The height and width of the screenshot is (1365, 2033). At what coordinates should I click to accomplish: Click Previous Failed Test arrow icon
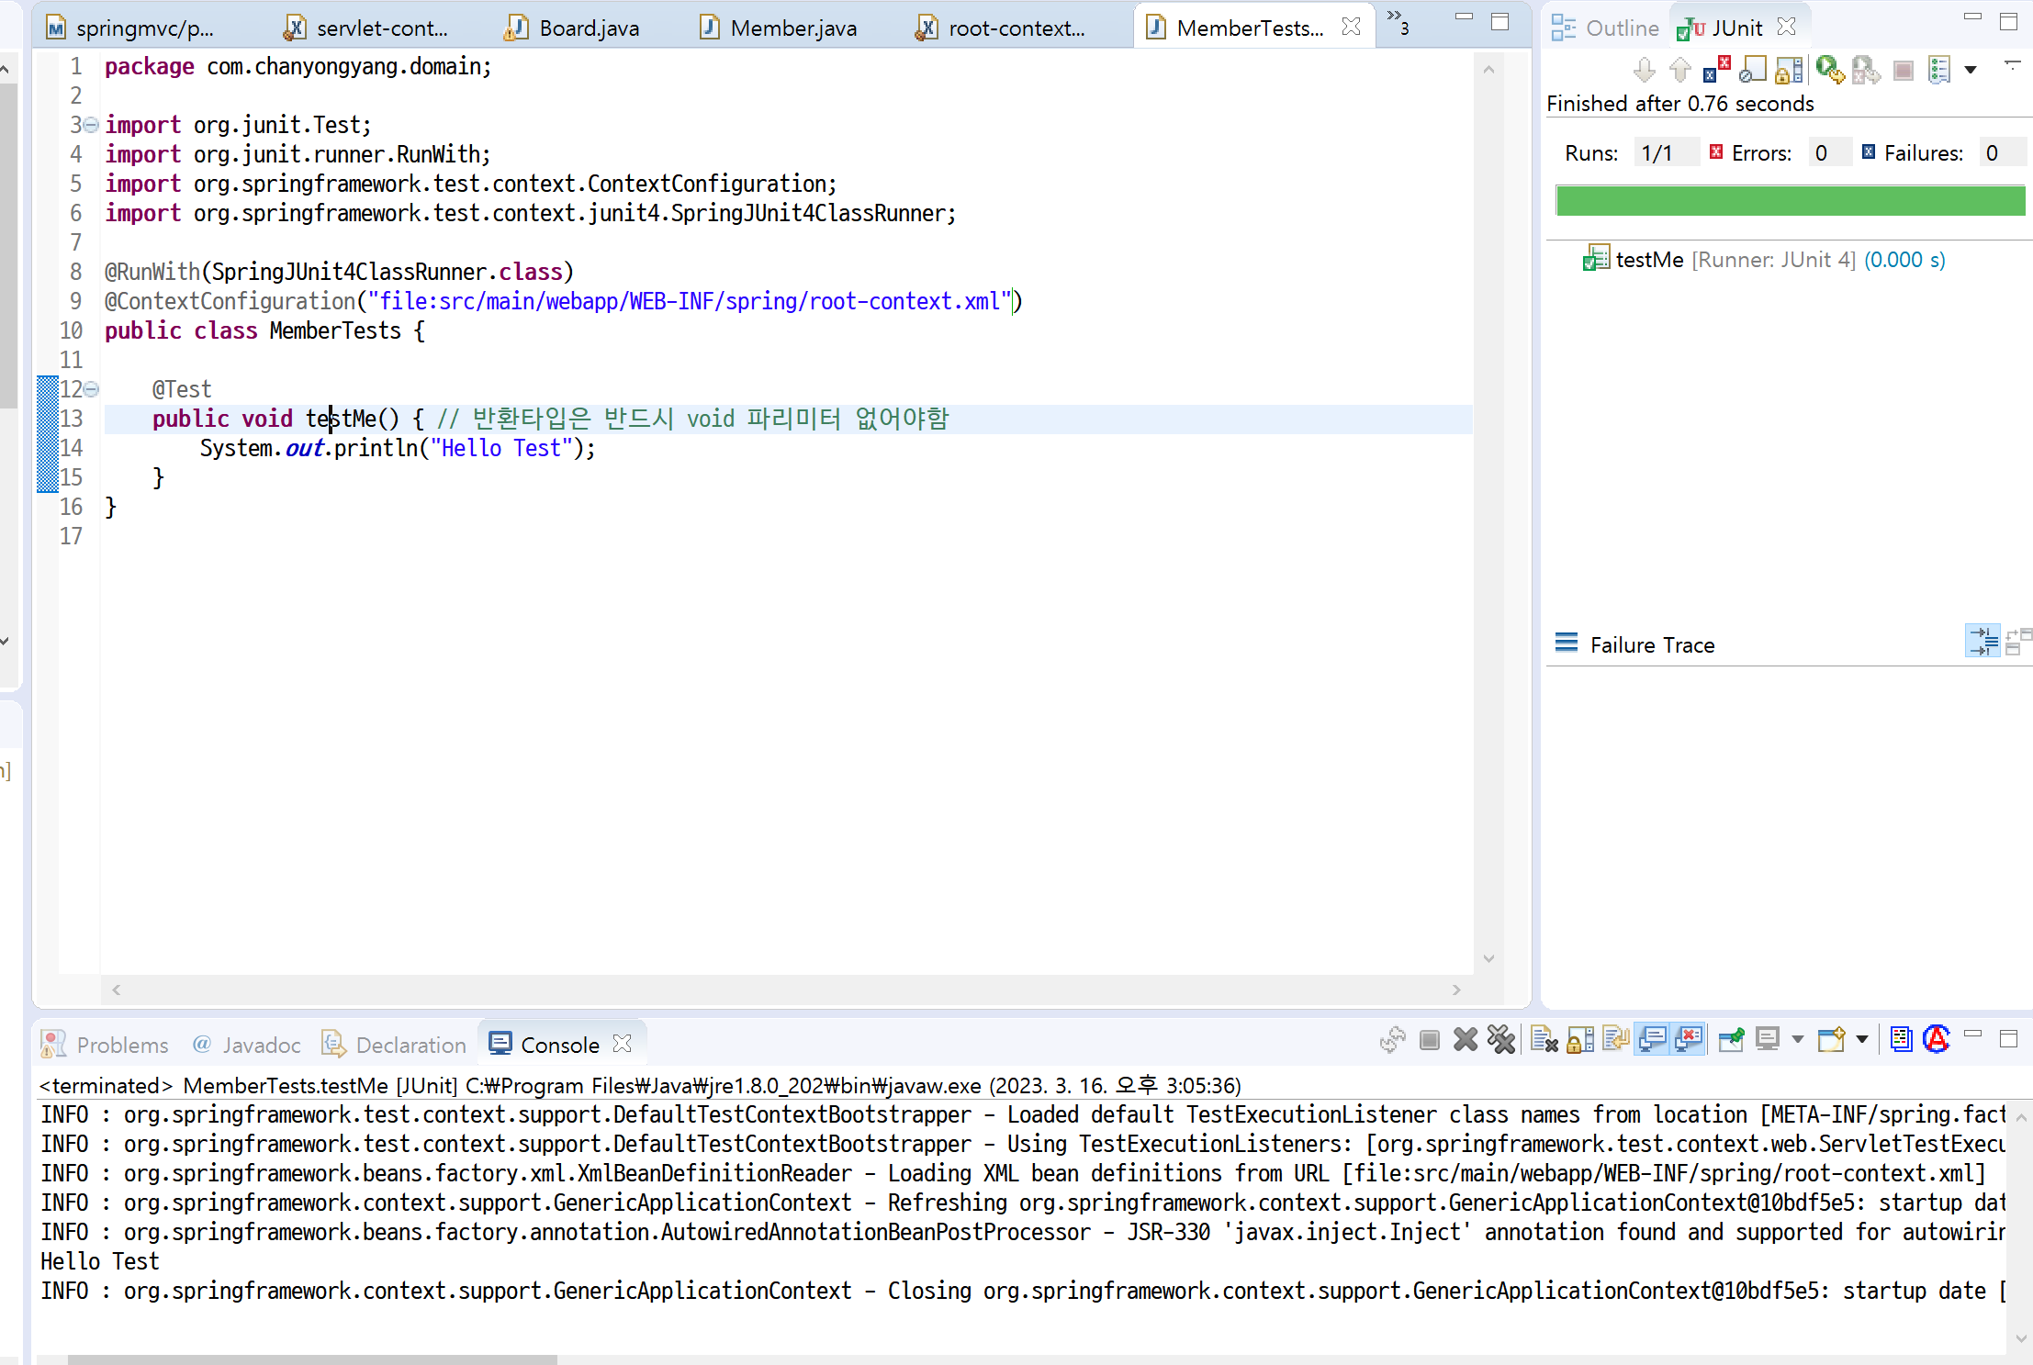pyautogui.click(x=1680, y=70)
